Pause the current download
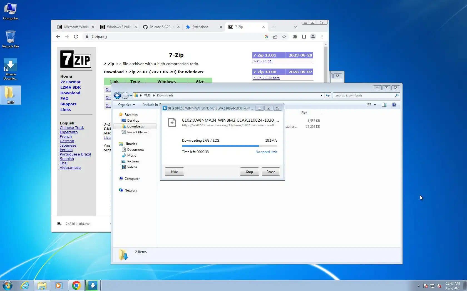This screenshot has width=467, height=291. (271, 172)
